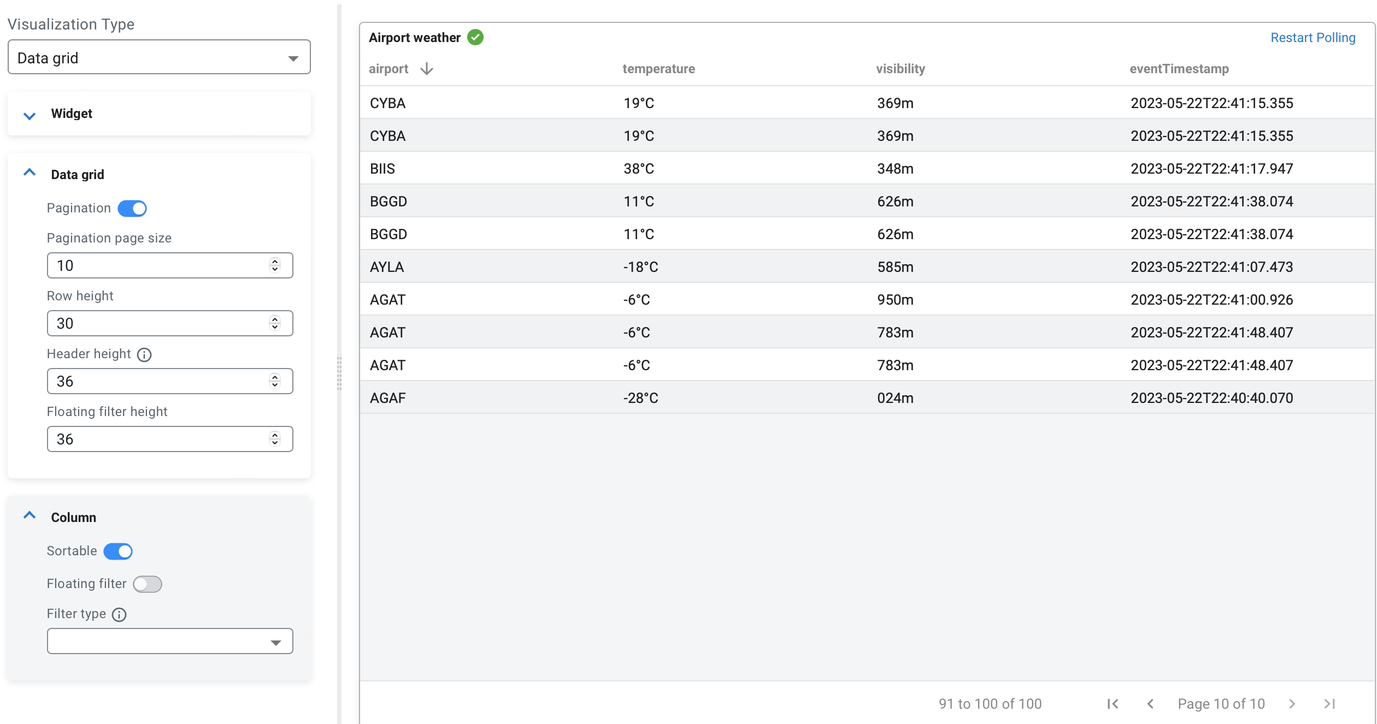Sort by the eventTimestamp column header
The image size is (1377, 724).
click(x=1179, y=69)
